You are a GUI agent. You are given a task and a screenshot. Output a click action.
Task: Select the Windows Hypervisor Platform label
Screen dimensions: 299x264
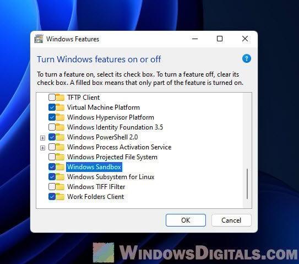(111, 117)
